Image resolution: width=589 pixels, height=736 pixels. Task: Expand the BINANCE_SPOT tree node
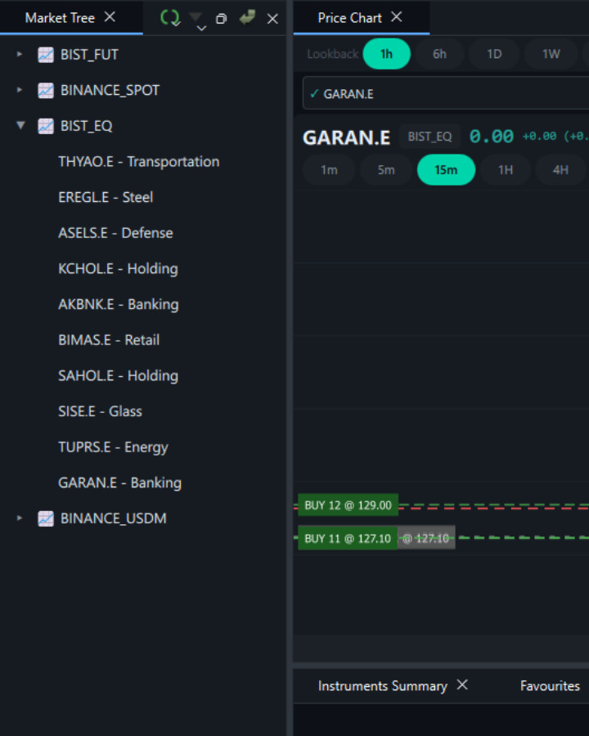[20, 90]
